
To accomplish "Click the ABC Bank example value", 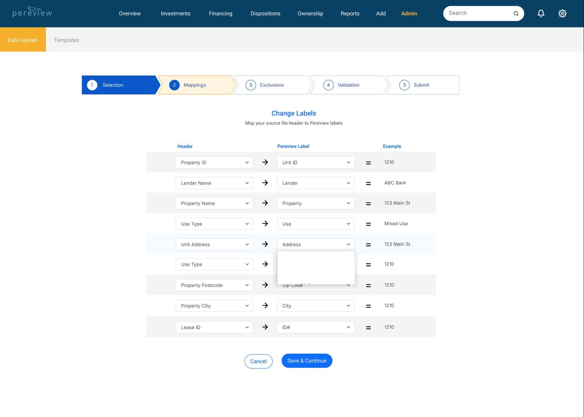I will pos(395,183).
